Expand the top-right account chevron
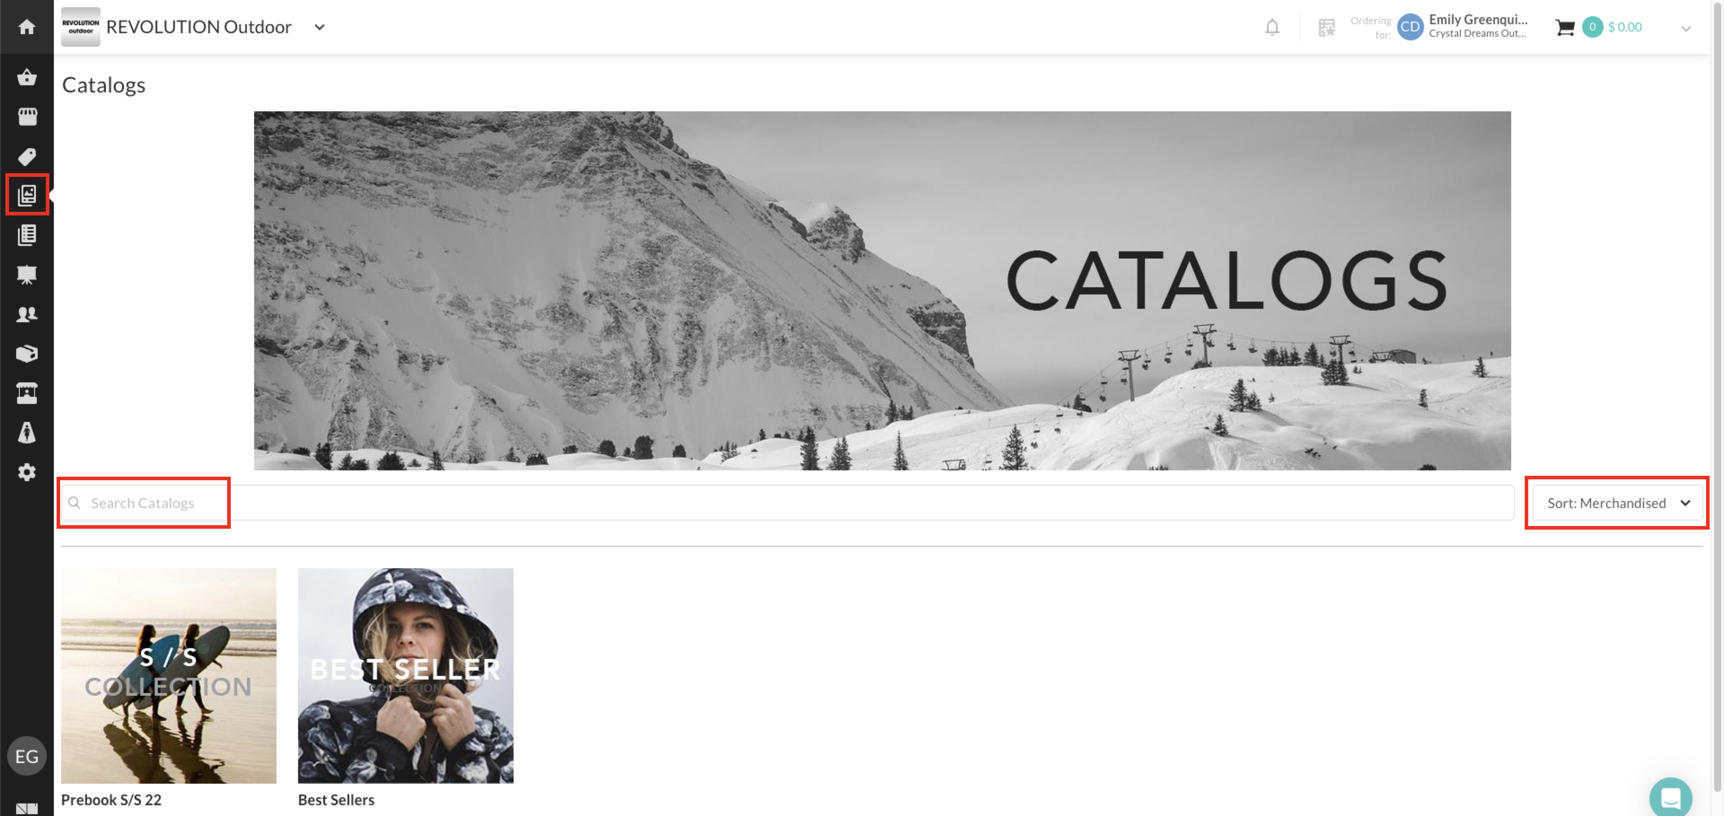Image resolution: width=1724 pixels, height=816 pixels. coord(1686,28)
